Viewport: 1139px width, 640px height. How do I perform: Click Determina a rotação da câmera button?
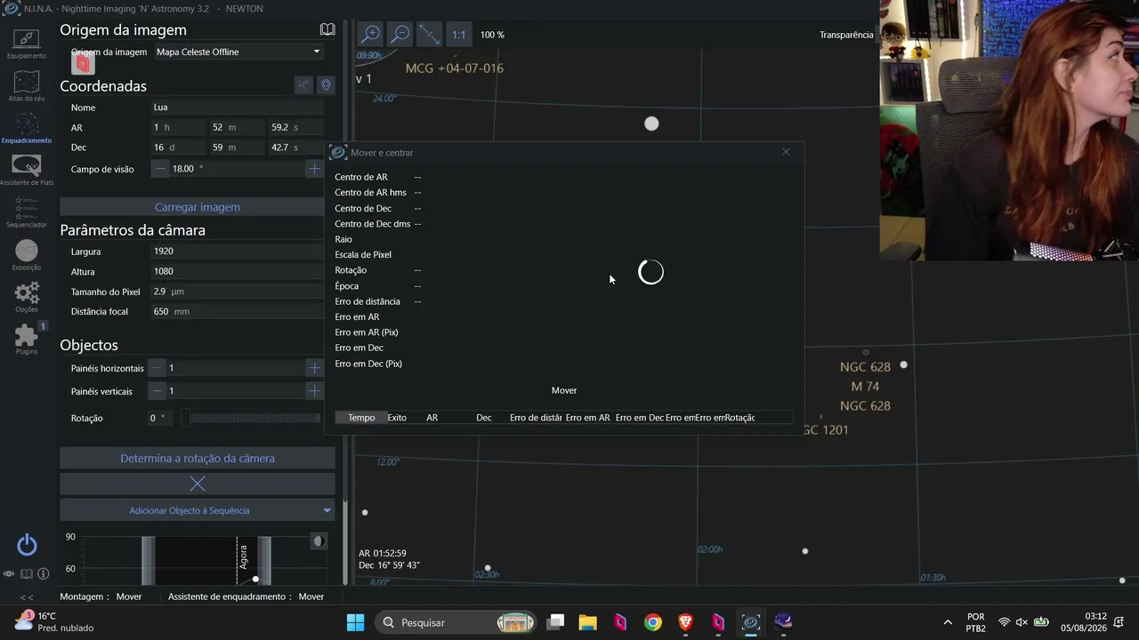198,459
